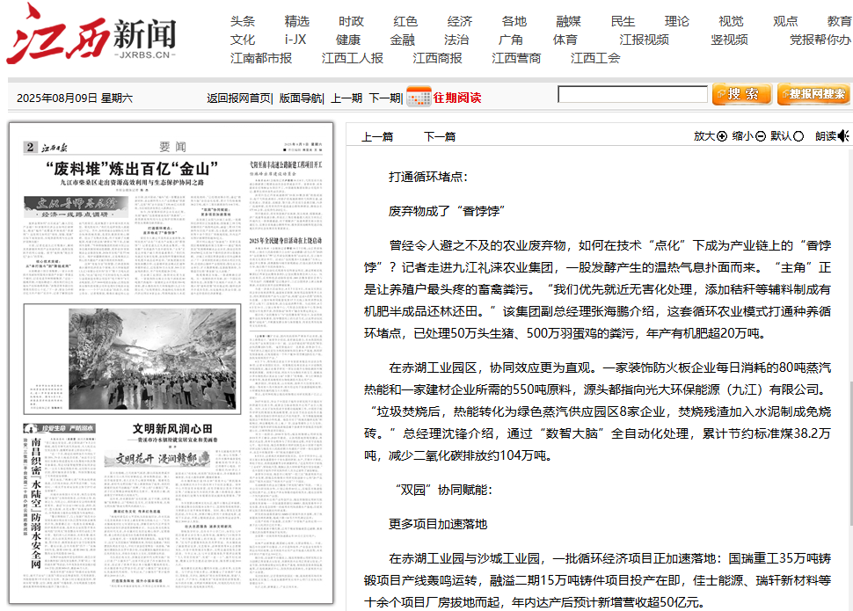Image resolution: width=853 pixels, height=611 pixels.
Task: Select the 放大 radio button
Action: [x=722, y=136]
